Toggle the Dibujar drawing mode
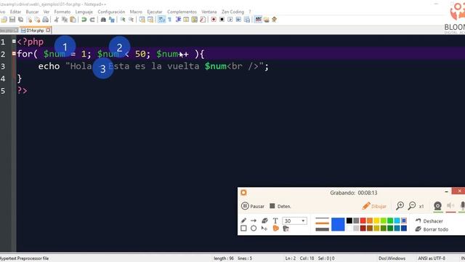Viewport: 465px width, 262px height. (x=374, y=206)
